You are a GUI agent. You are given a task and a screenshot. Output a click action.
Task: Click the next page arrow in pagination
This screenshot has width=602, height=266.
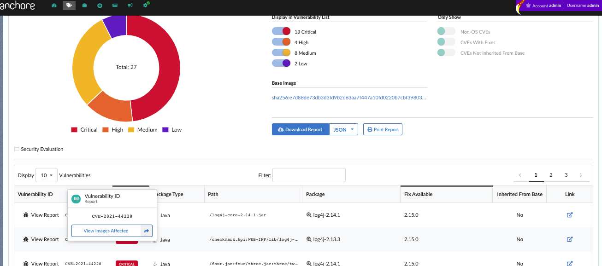coord(581,175)
